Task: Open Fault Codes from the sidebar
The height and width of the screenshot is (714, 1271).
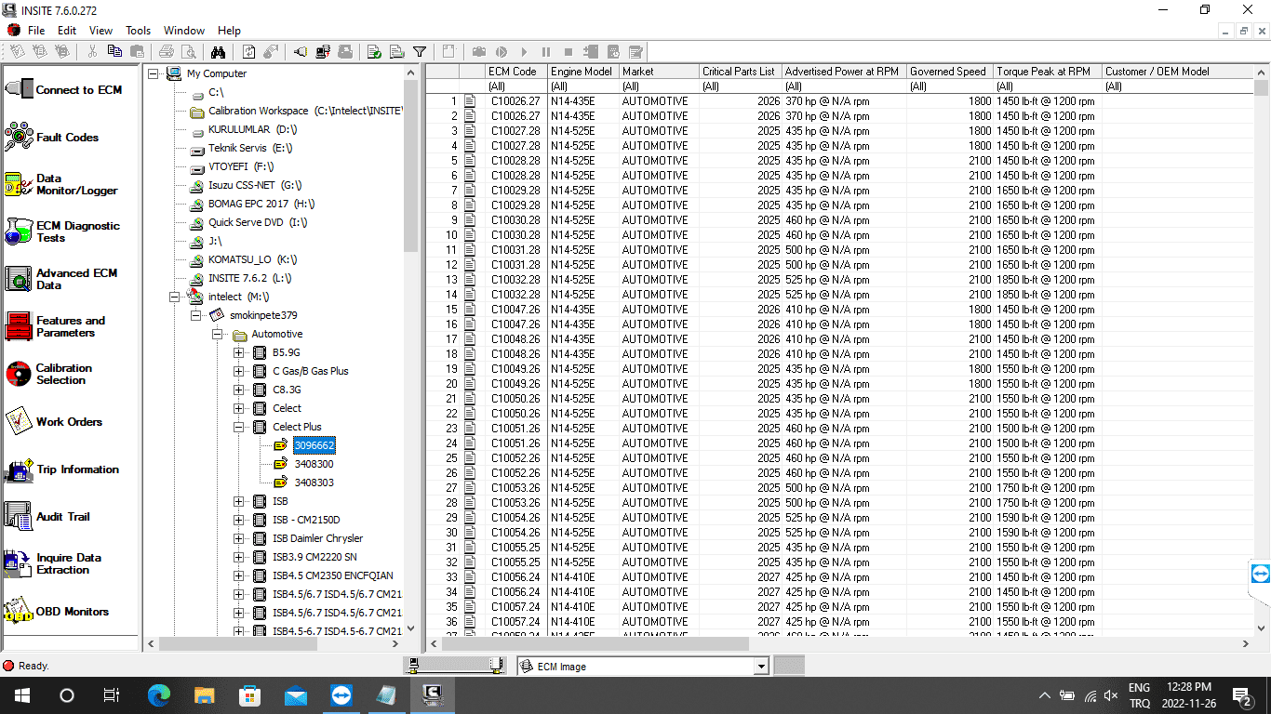Action: (x=66, y=138)
